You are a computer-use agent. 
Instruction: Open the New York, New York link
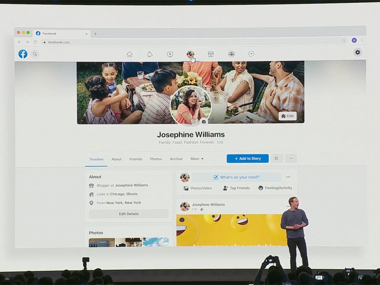pyautogui.click(x=123, y=203)
